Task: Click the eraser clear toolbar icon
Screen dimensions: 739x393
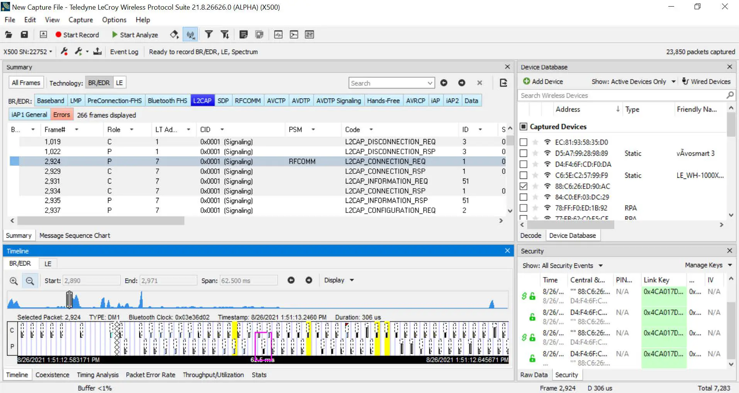Action: 174,35
